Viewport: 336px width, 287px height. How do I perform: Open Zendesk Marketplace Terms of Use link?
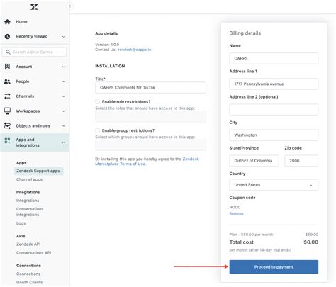pyautogui.click(x=147, y=162)
